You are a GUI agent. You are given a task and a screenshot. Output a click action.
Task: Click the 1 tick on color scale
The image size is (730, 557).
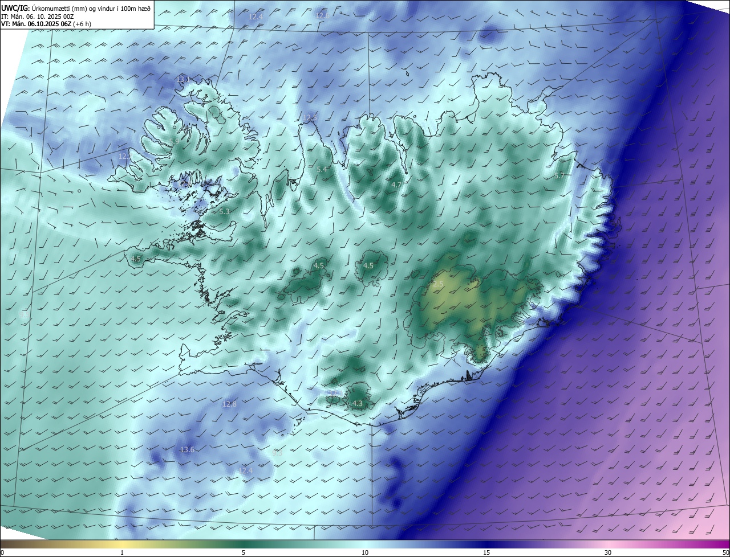[122, 552]
